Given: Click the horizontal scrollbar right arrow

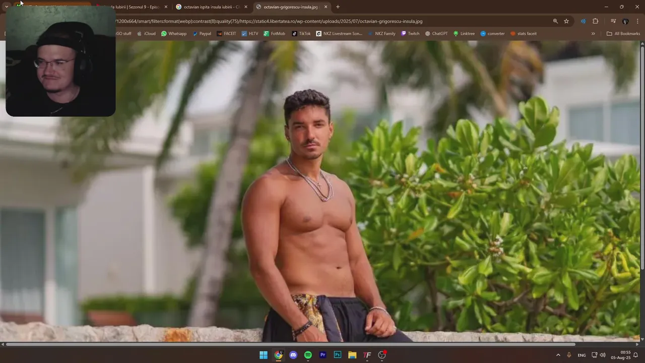Looking at the screenshot, I should point(637,344).
